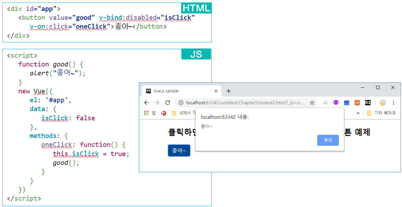Close the Chrome window
This screenshot has height=207, width=402.
click(393, 88)
